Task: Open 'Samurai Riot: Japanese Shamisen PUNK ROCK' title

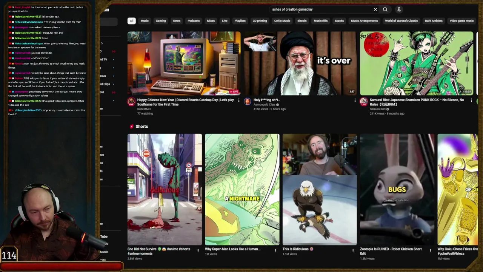Action: tap(417, 102)
